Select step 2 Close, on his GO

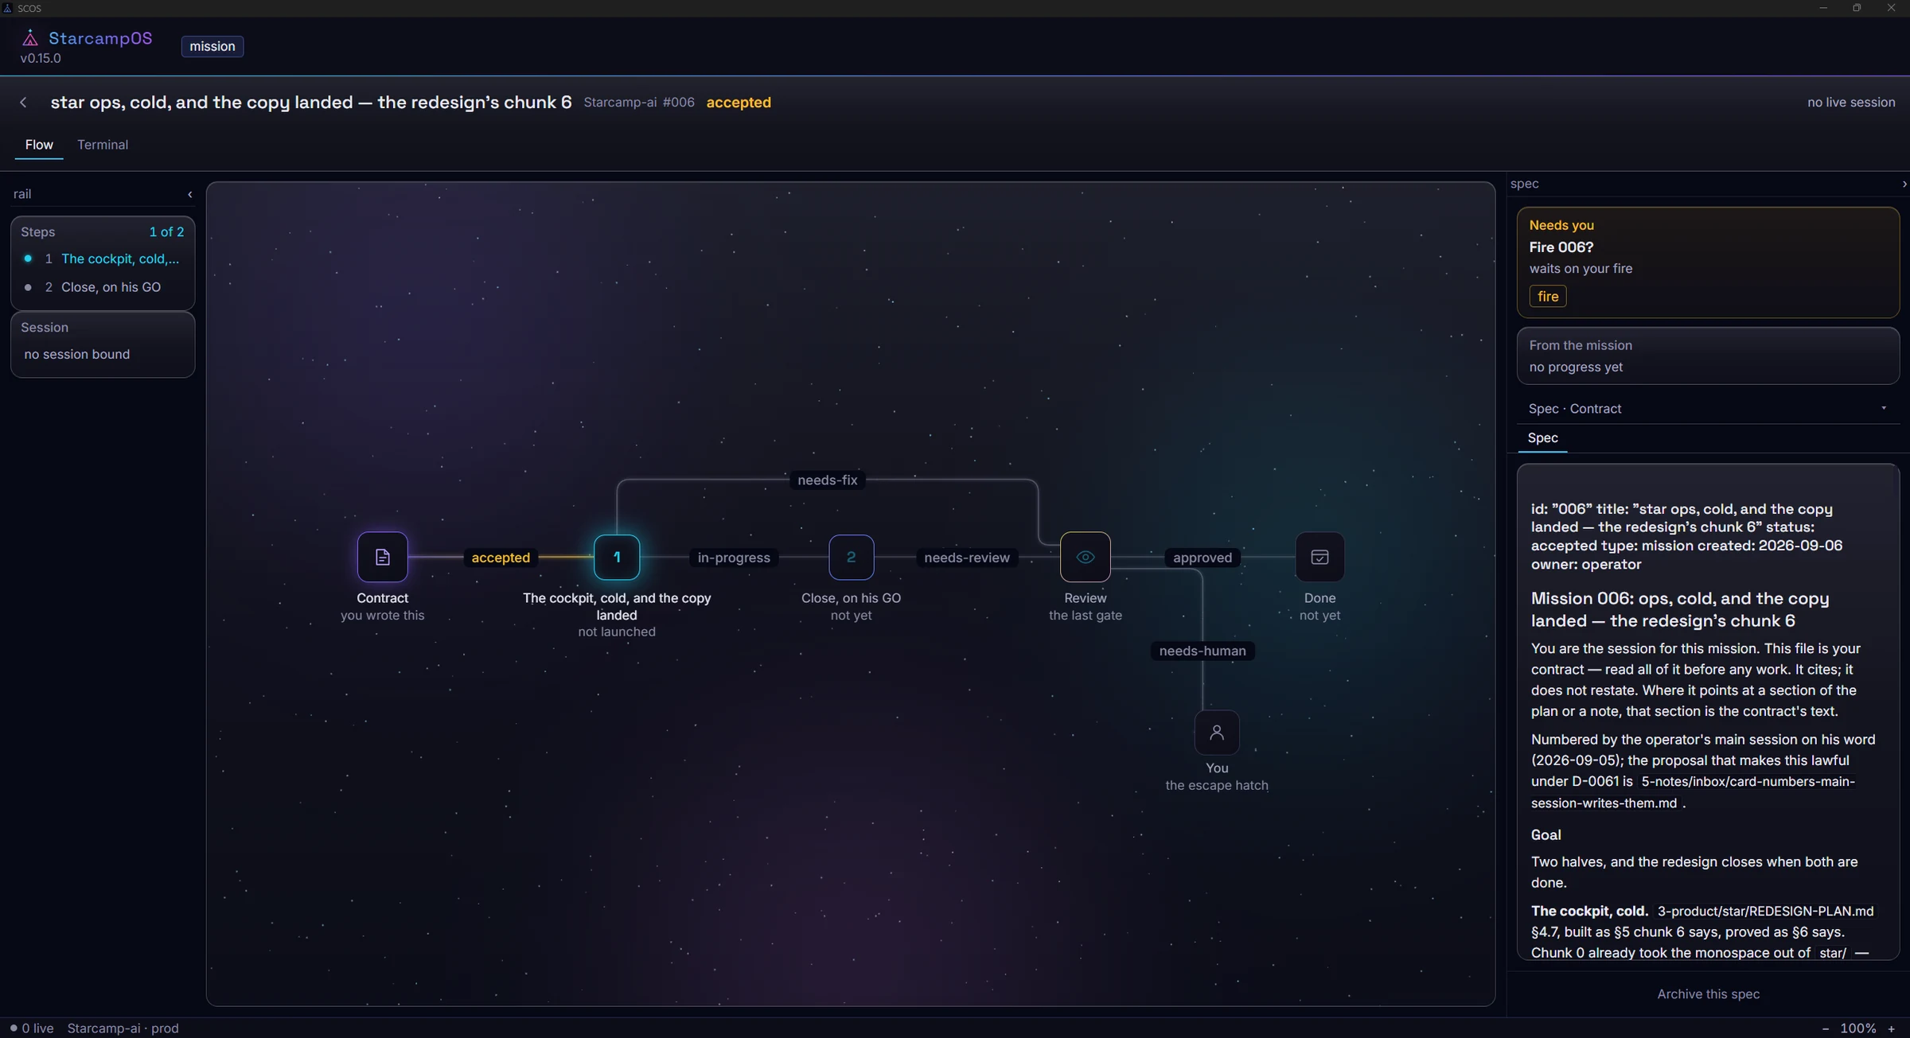coord(103,287)
